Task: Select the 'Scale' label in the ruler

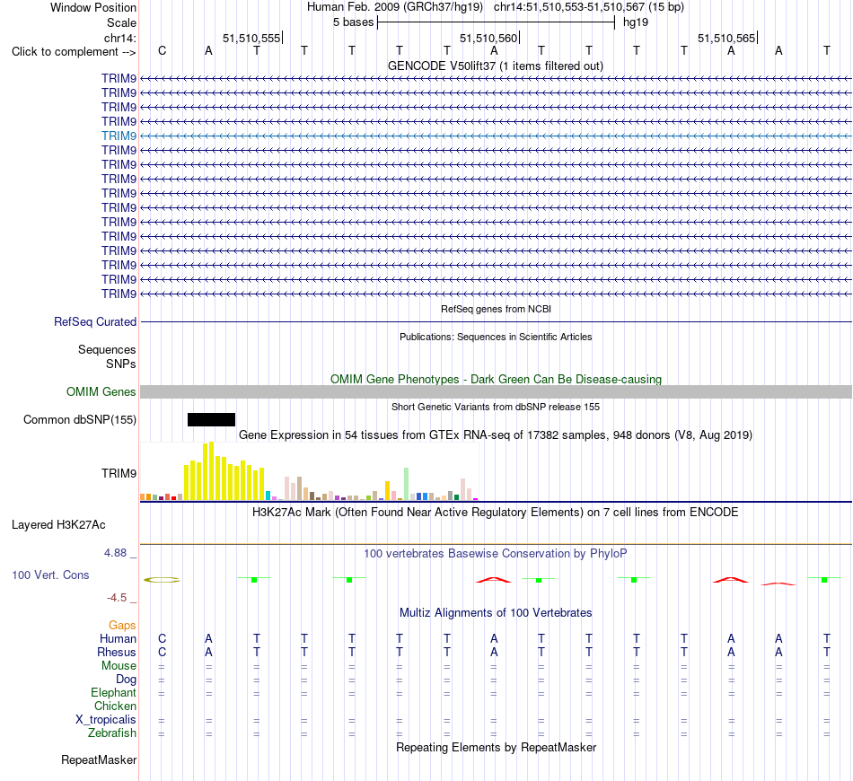Action: pyautogui.click(x=121, y=22)
